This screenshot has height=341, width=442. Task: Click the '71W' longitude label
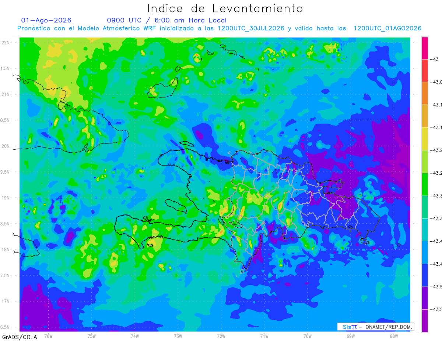pyautogui.click(x=264, y=336)
